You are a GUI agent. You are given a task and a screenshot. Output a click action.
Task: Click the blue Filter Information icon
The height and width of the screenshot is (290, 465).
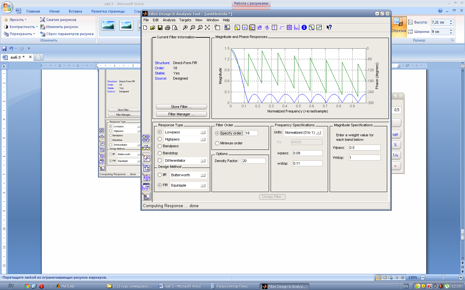[304, 28]
